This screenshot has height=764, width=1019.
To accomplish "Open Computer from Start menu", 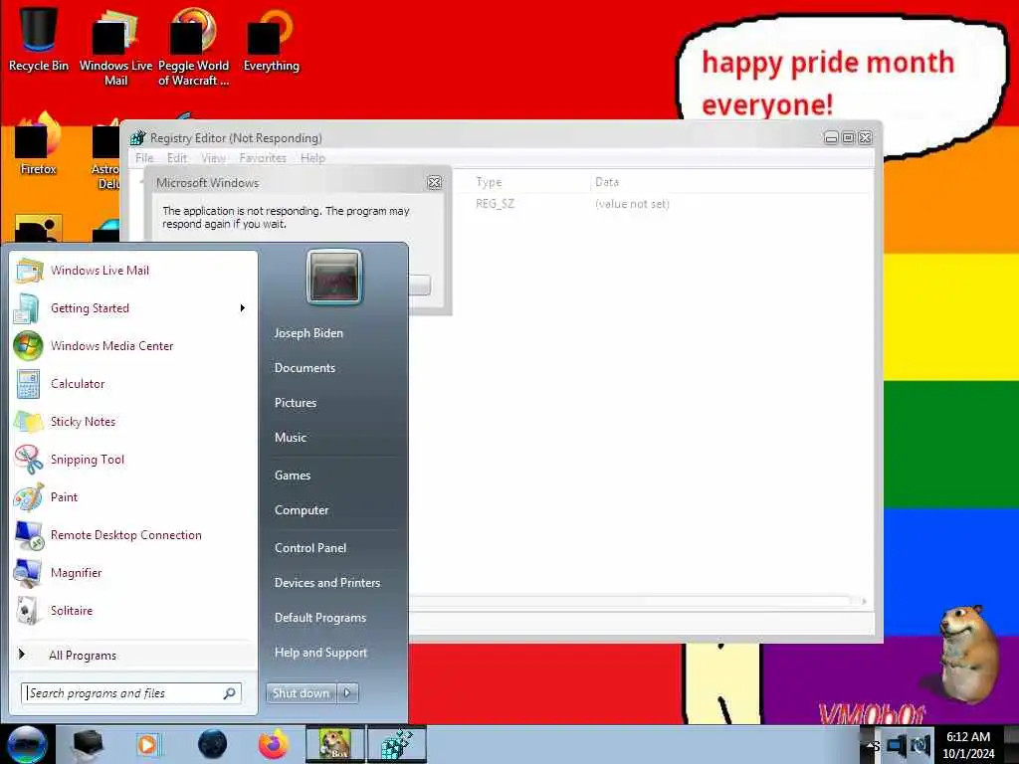I will (301, 510).
